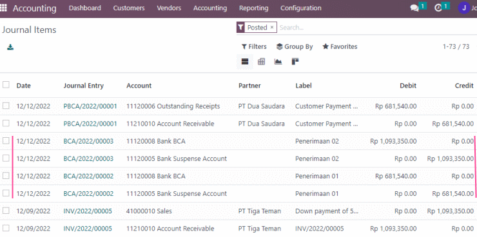Viewport: 477px width, 237px height.
Task: Click the download export icon
Action: tap(10, 47)
